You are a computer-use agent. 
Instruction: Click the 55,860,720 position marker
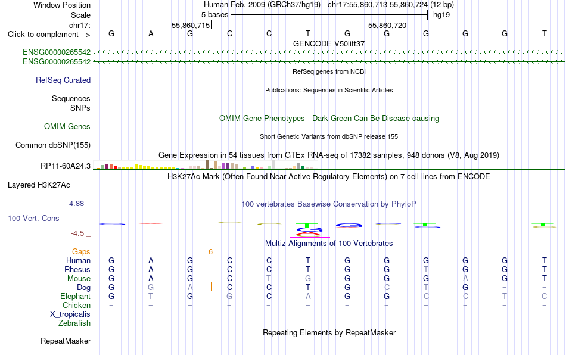point(387,25)
